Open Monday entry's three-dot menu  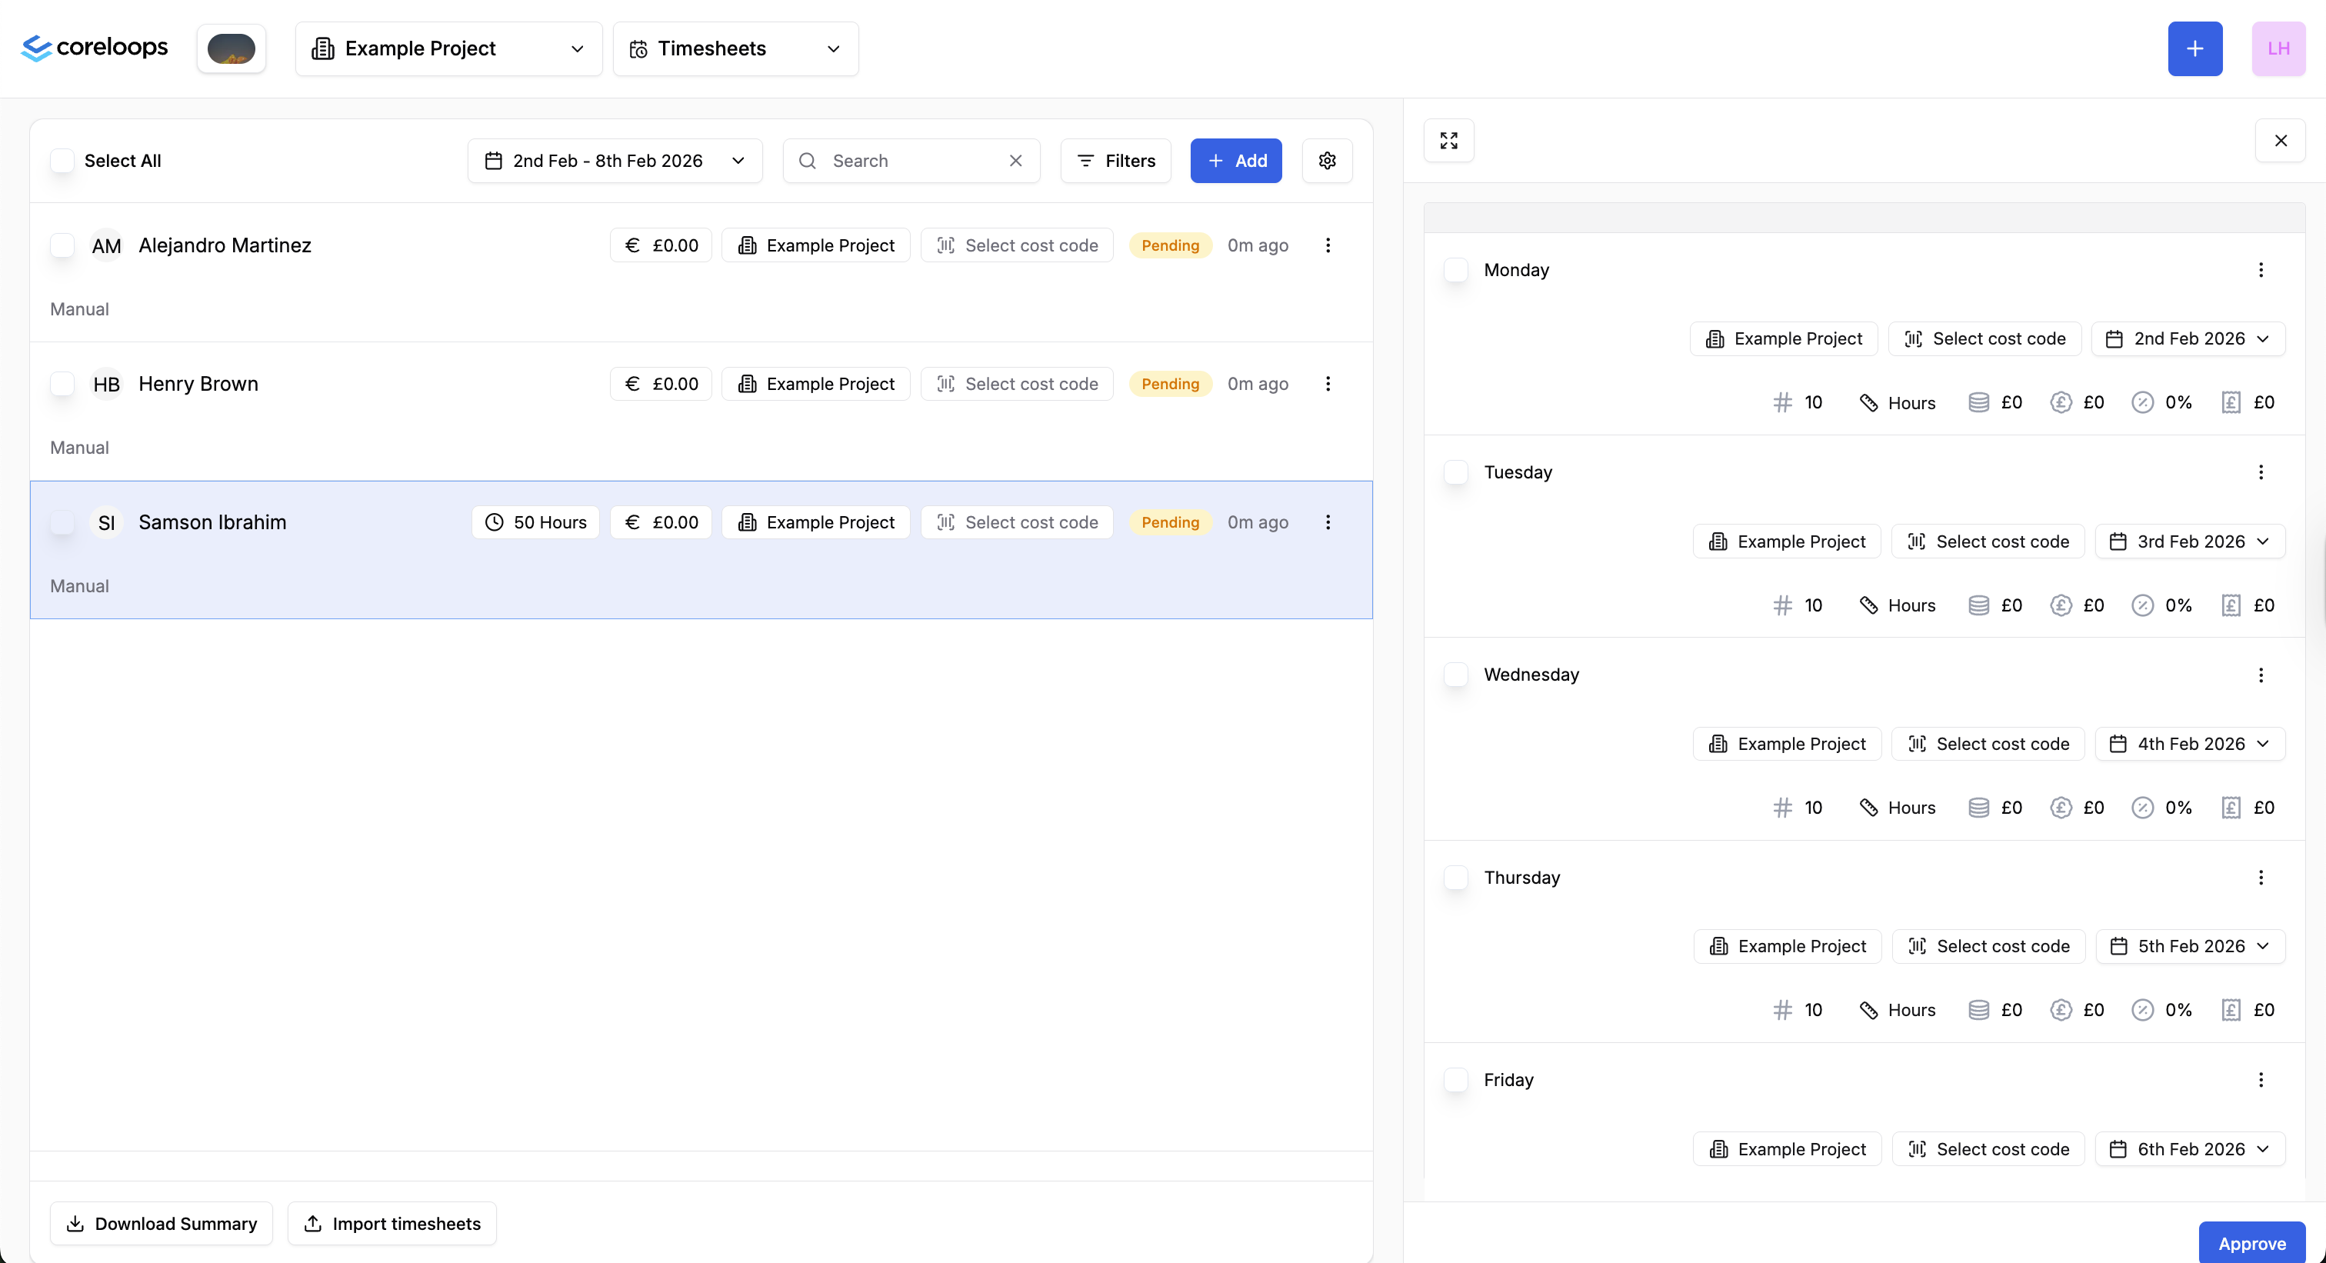(2260, 270)
